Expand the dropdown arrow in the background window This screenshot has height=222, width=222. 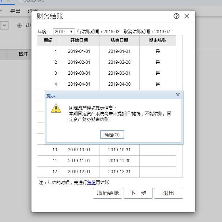coord(4,26)
